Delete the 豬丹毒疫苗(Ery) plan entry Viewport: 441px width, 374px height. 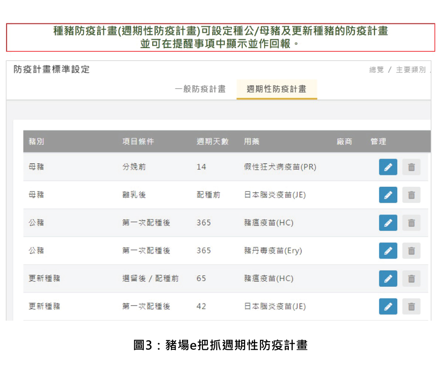pyautogui.click(x=411, y=251)
